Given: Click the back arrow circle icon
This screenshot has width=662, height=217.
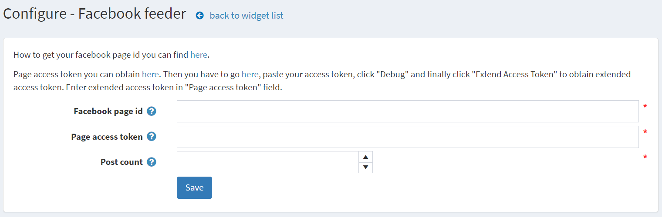Looking at the screenshot, I should pyautogui.click(x=200, y=16).
